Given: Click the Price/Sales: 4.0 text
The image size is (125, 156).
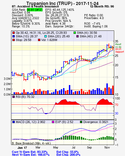Looking at the screenshot, I should pyautogui.click(x=94, y=18).
